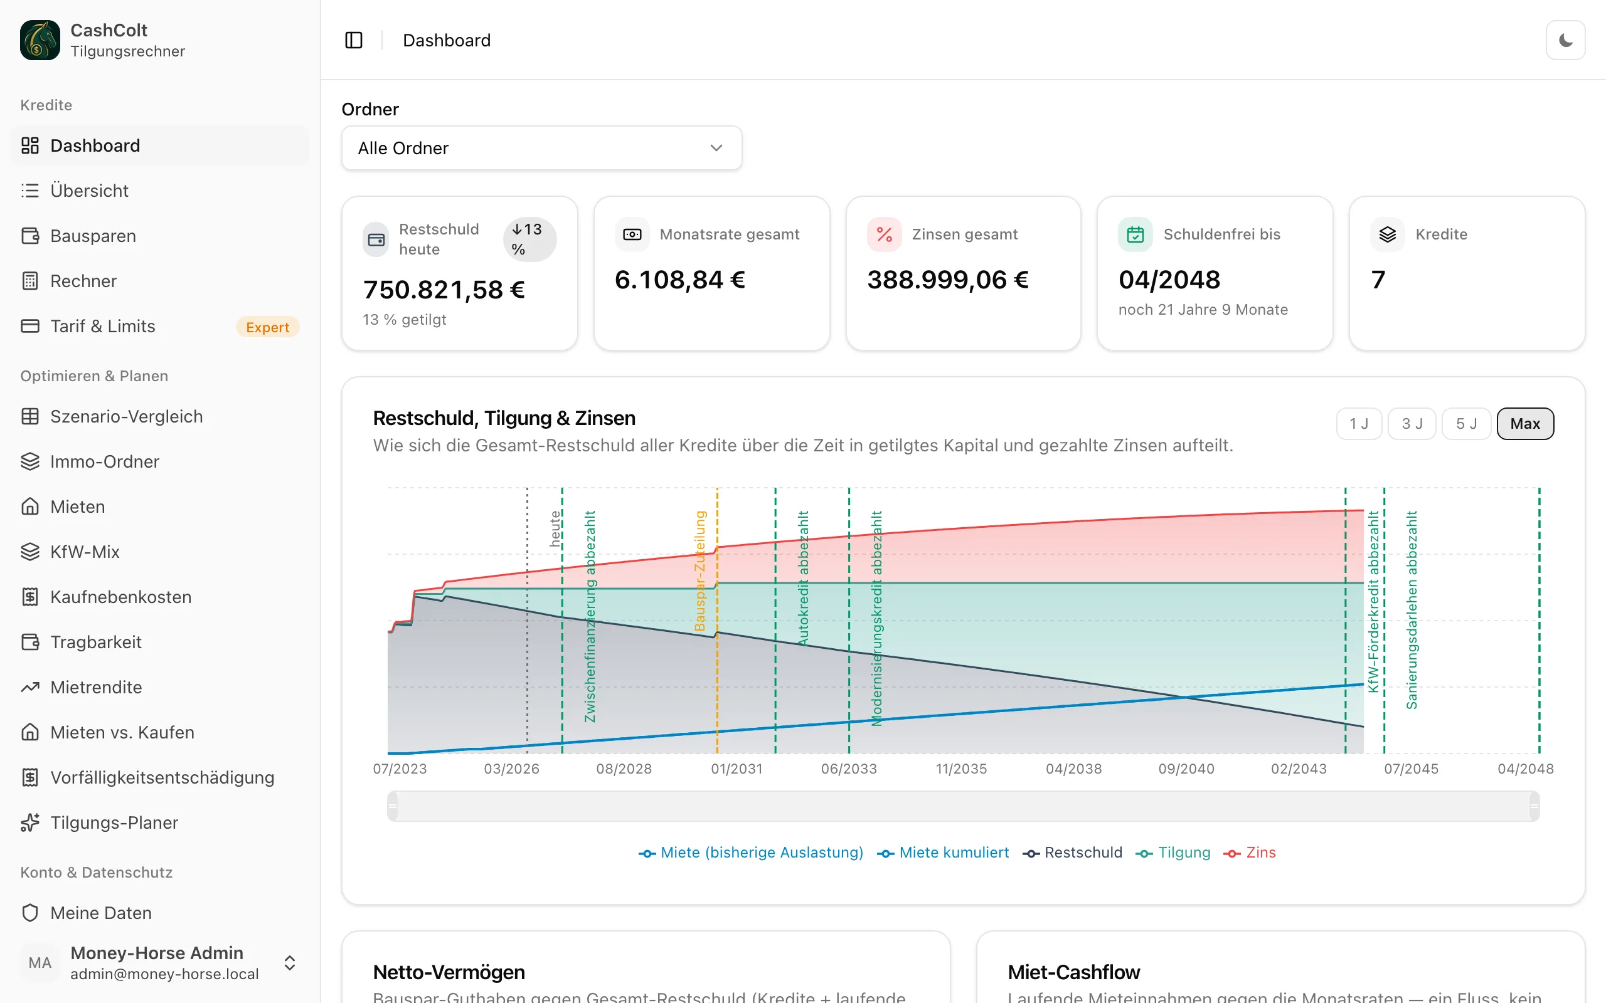The image size is (1606, 1003).
Task: Click the 388.999,06 € Zinsen value
Action: point(948,280)
